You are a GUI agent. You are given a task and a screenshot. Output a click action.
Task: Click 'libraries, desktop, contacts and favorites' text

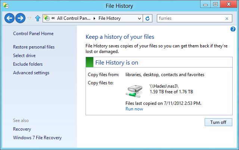point(165,75)
